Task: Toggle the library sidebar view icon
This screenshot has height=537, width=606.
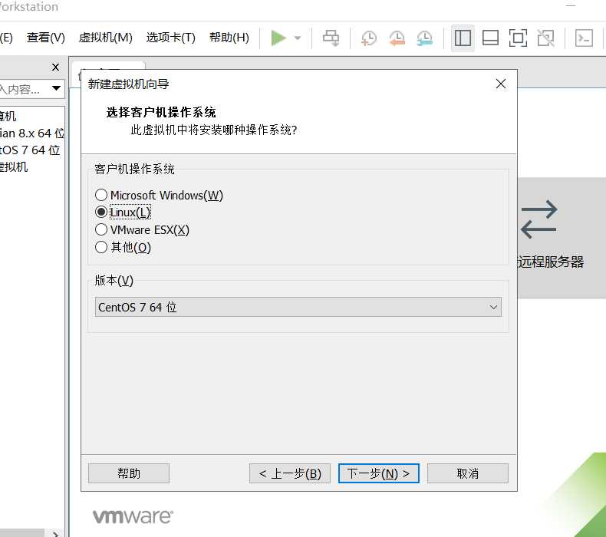Action: coord(463,38)
